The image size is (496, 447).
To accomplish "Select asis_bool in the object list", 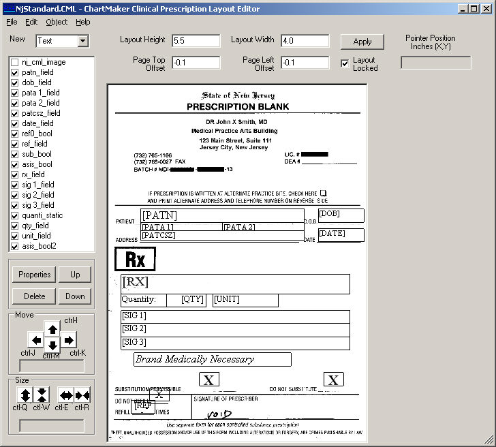I will pos(37,164).
